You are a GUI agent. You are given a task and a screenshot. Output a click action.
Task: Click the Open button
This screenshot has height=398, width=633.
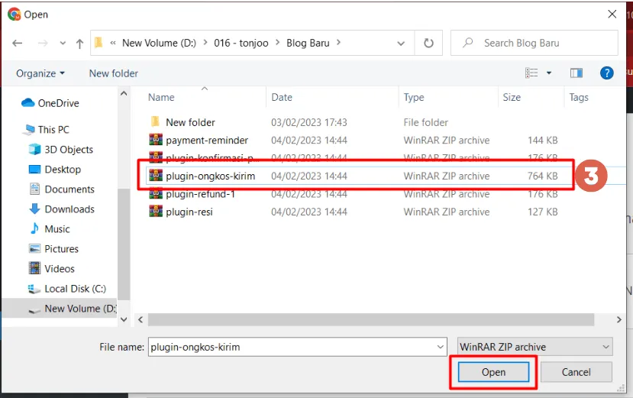pyautogui.click(x=493, y=372)
